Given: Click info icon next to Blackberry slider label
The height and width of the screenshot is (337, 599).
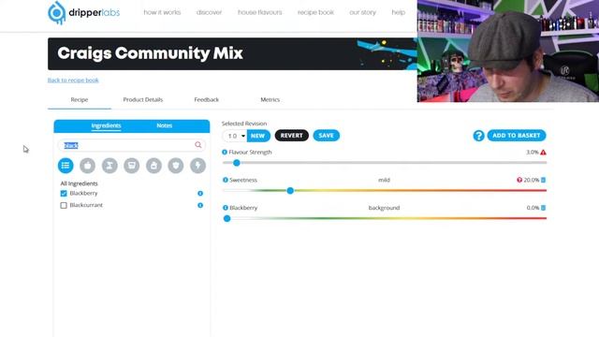Looking at the screenshot, I should [x=226, y=208].
